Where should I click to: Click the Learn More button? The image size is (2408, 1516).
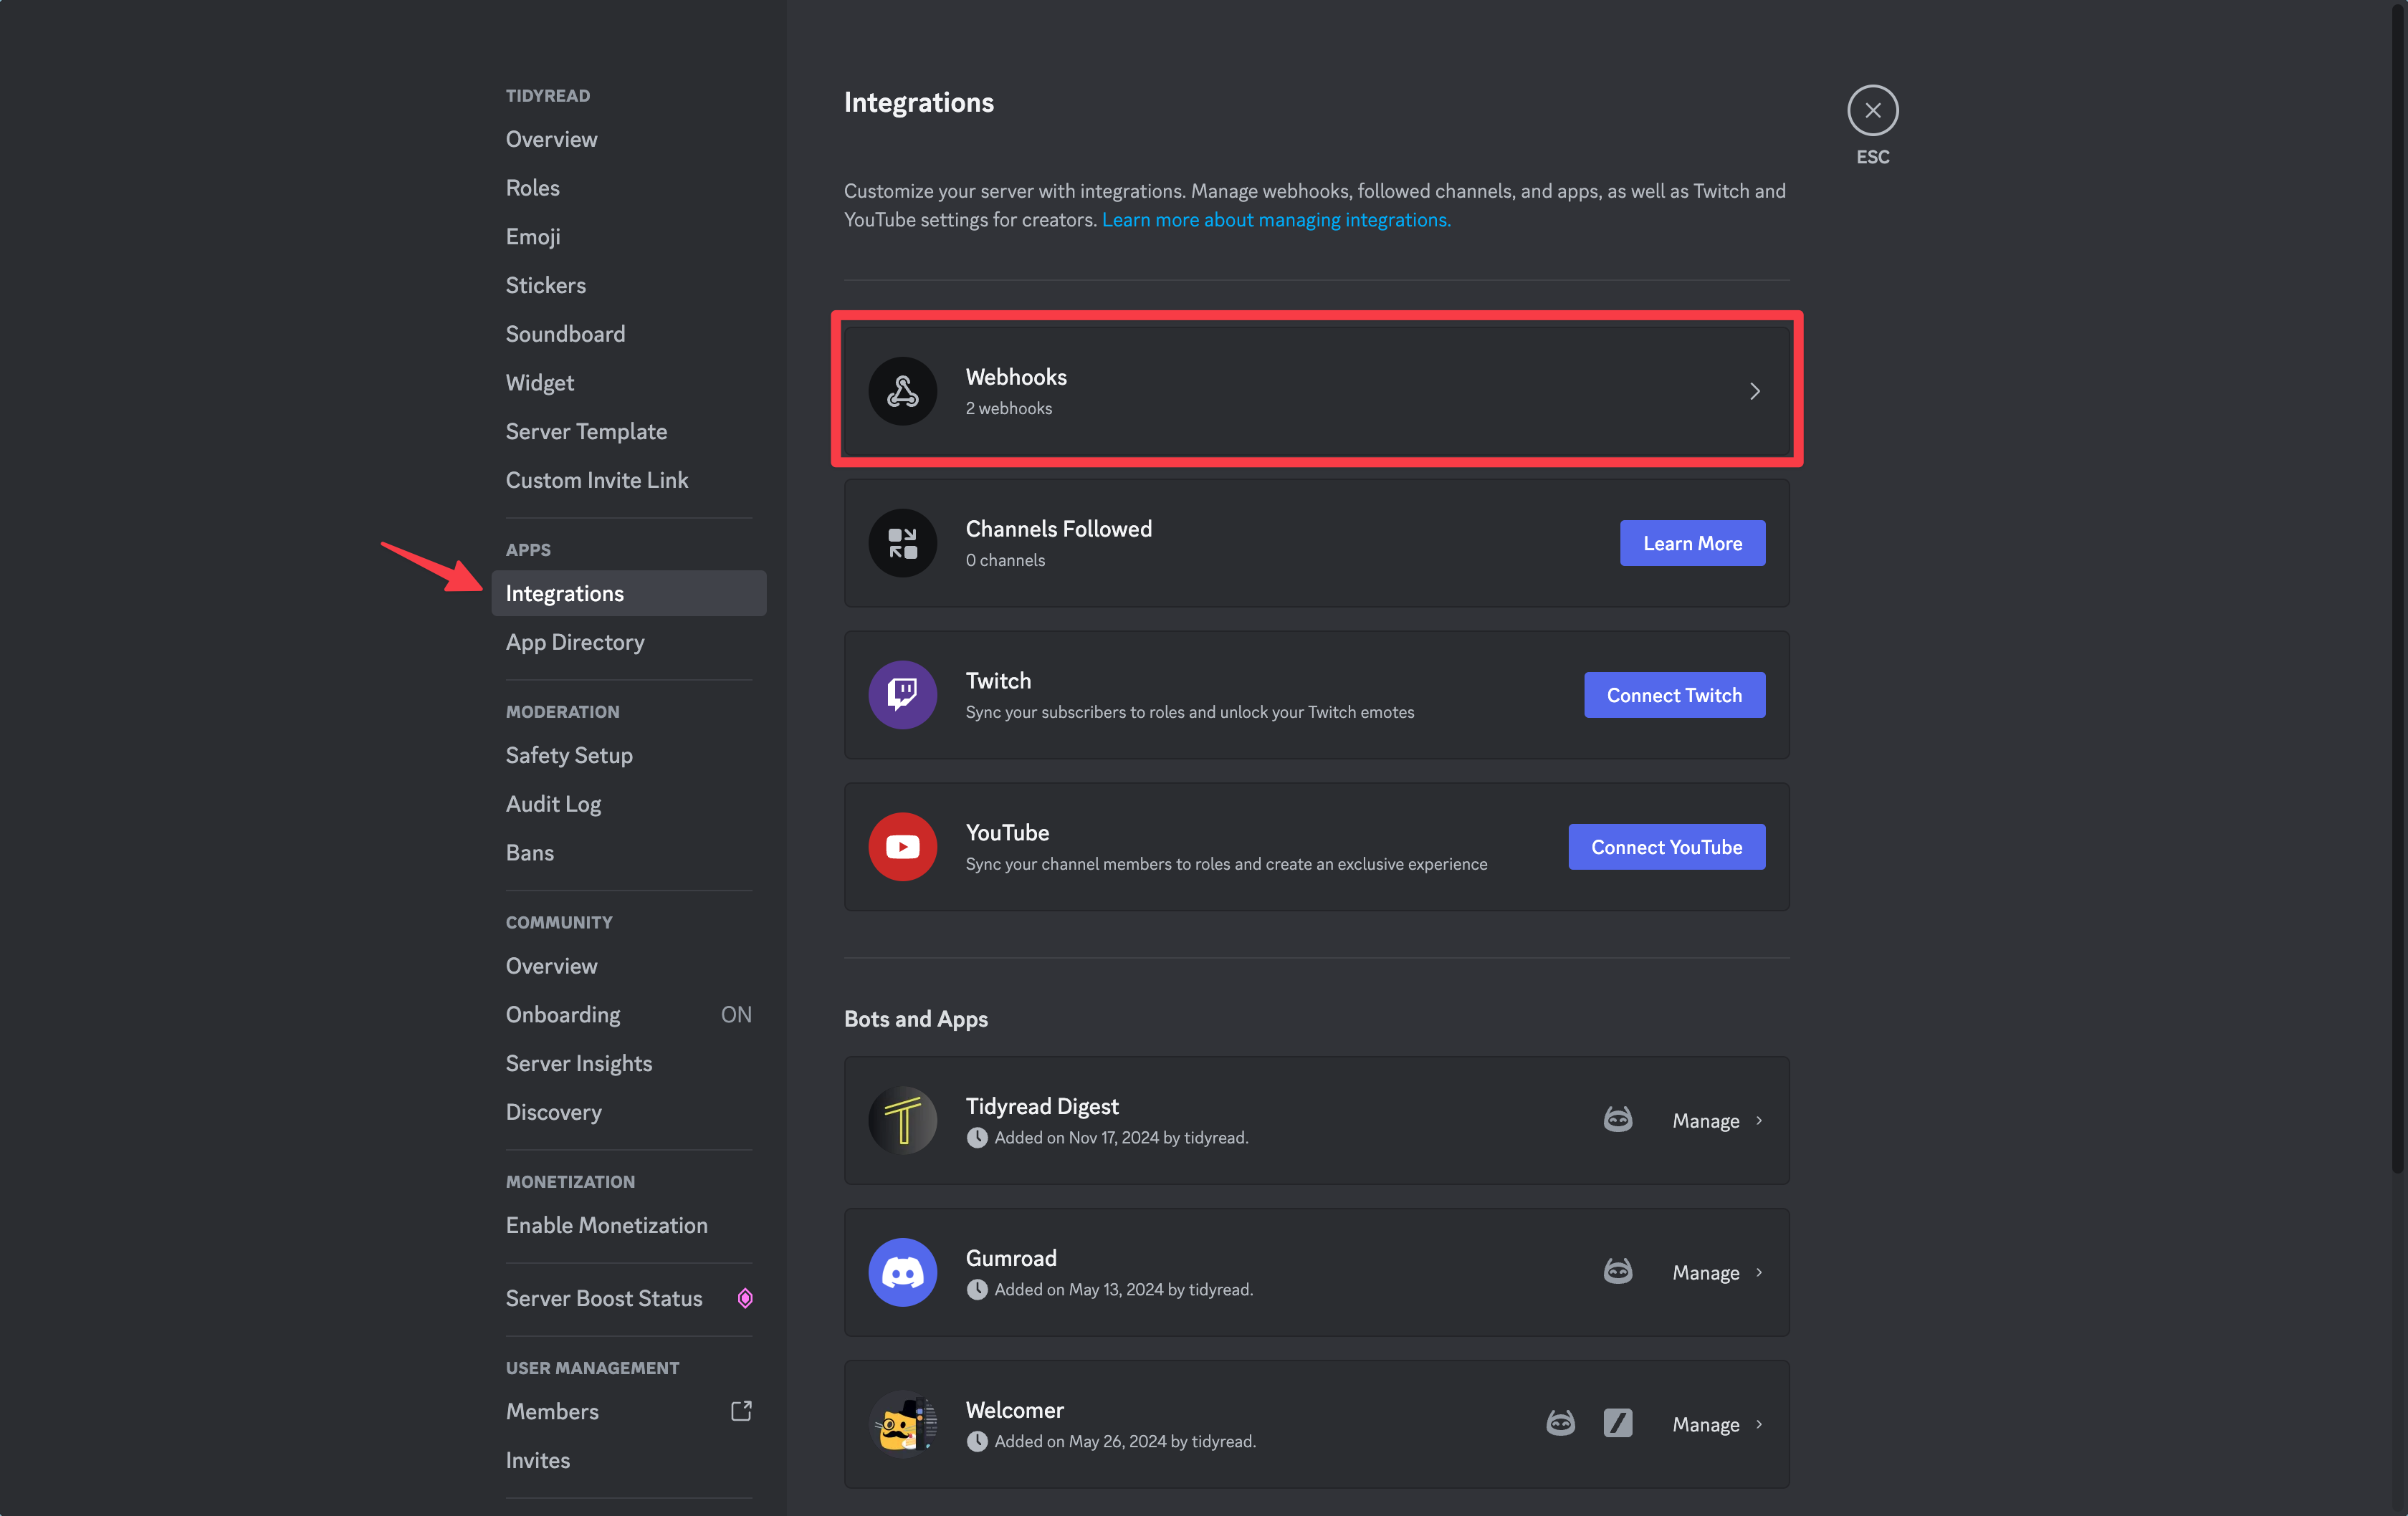(x=1692, y=543)
